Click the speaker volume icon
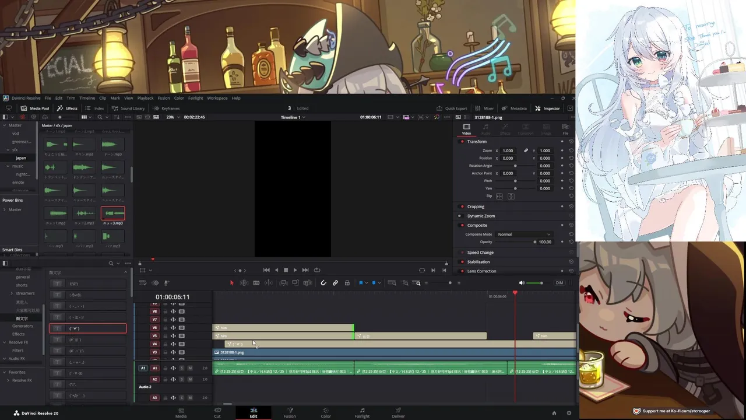 pos(522,283)
